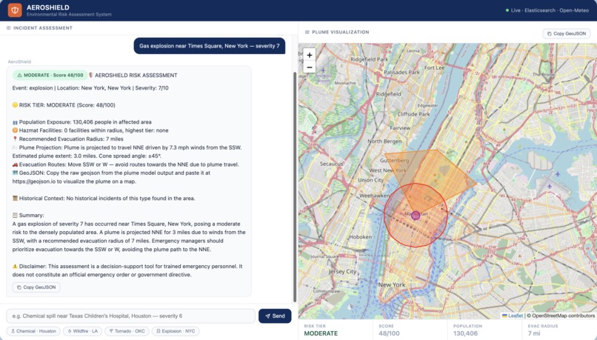The width and height of the screenshot is (597, 340).
Task: Open the Leaflet attribution link
Action: coord(516,316)
